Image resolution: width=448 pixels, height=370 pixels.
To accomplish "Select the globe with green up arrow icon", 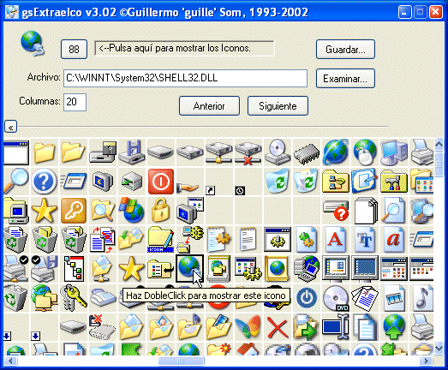I will [x=394, y=326].
